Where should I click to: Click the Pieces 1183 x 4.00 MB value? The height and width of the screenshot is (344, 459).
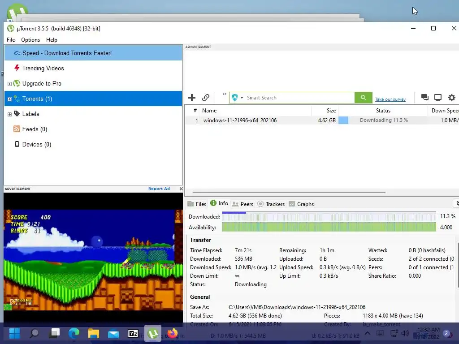pos(393,316)
